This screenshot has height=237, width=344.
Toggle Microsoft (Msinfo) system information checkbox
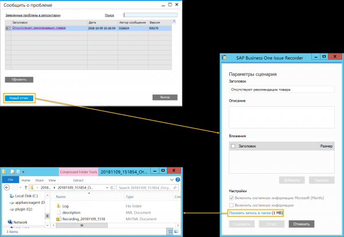(231, 198)
